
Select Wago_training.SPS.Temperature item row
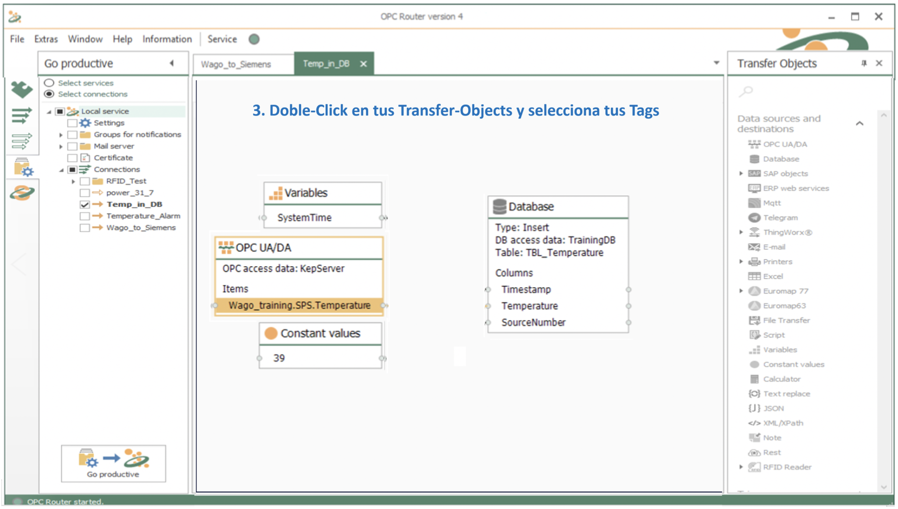click(299, 305)
